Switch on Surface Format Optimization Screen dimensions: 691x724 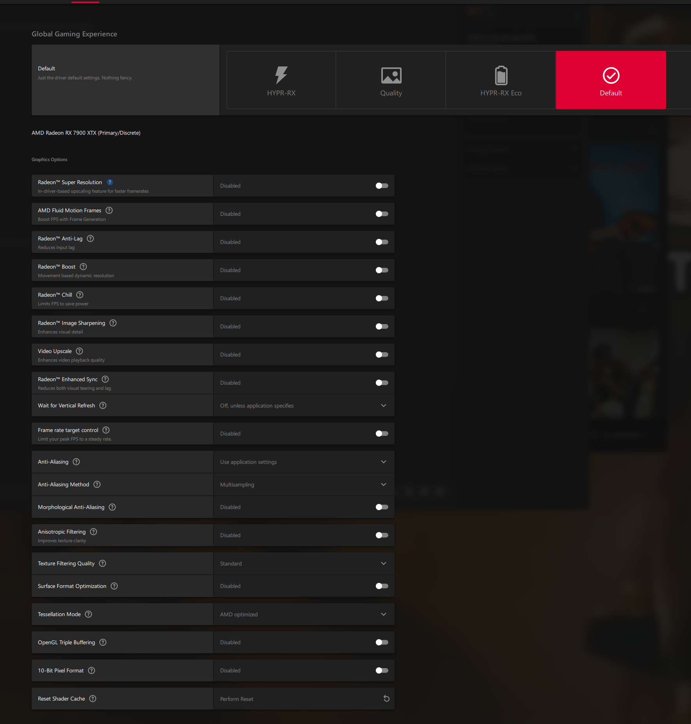click(382, 586)
